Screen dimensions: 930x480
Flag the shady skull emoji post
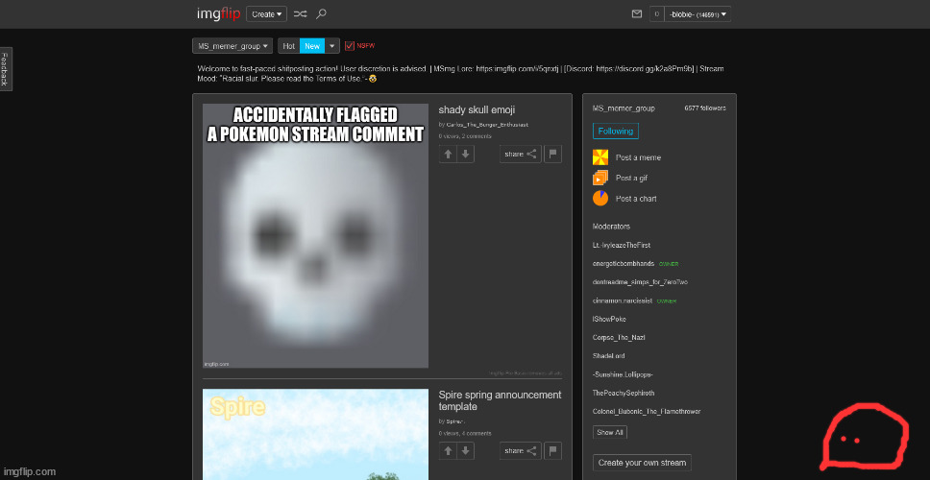pyautogui.click(x=552, y=154)
